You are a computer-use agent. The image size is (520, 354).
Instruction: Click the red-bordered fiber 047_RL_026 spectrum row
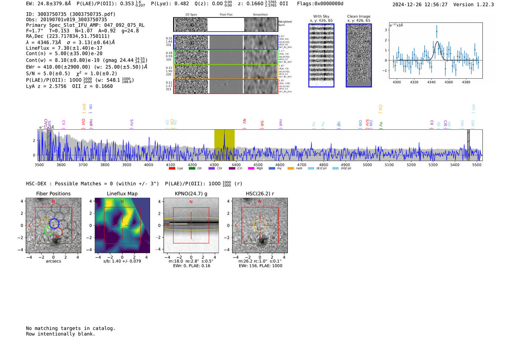point(225,87)
